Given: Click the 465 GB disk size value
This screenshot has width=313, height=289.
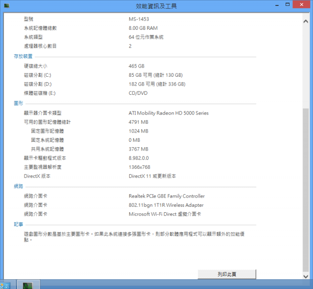Looking at the screenshot, I should point(136,66).
